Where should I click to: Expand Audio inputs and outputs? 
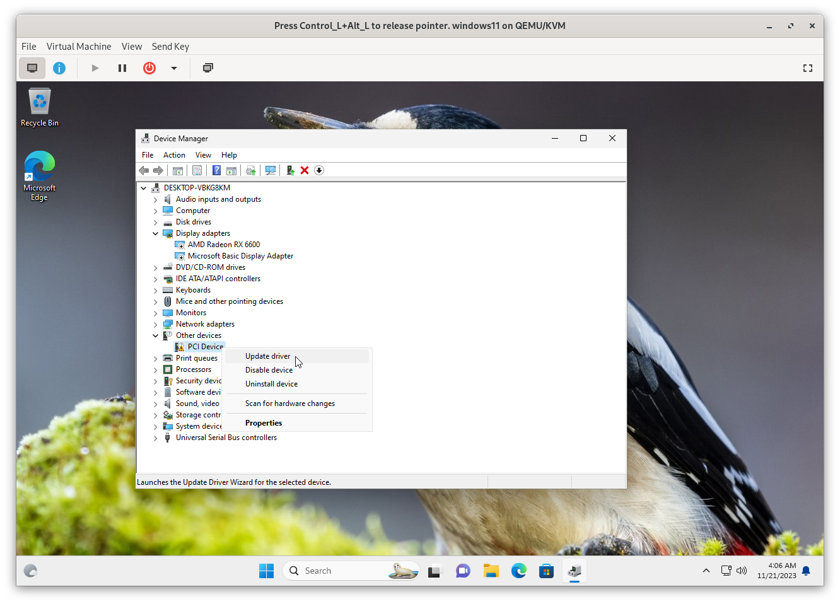(156, 199)
